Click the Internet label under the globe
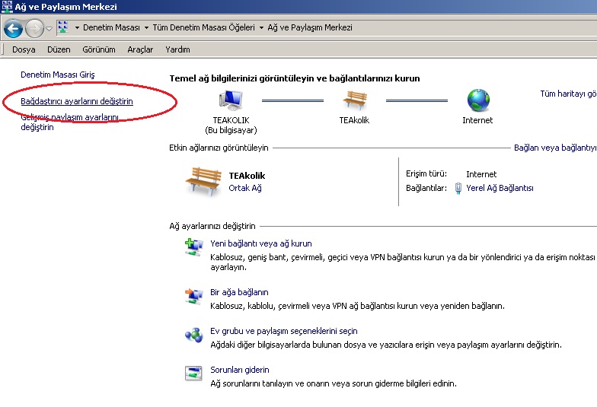 click(x=477, y=120)
